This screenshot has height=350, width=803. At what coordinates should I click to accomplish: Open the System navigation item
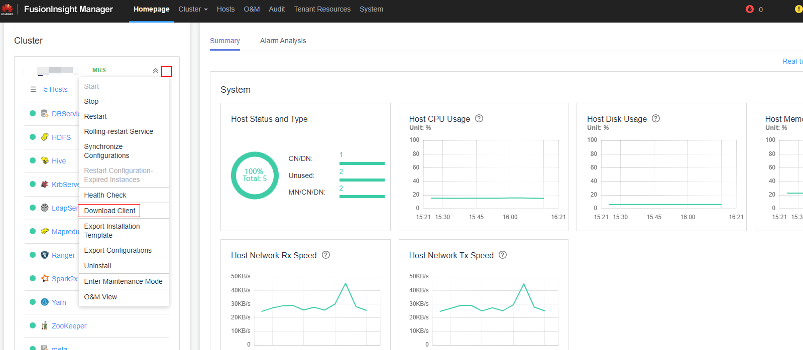(371, 9)
